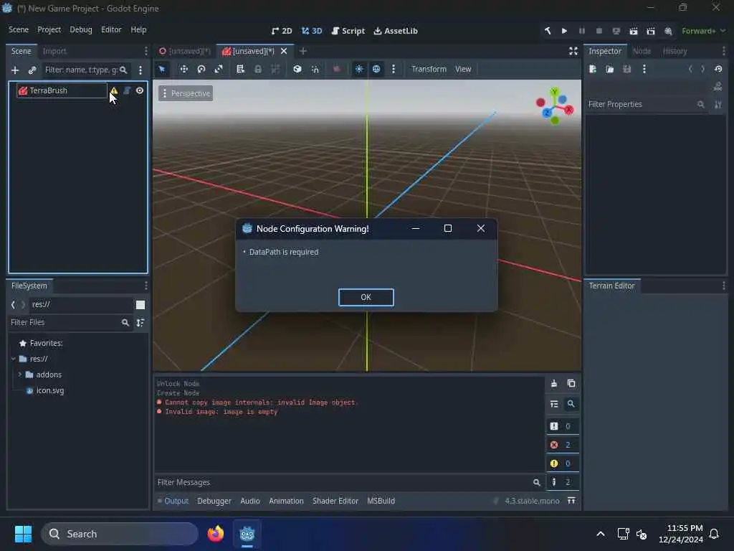
Task: Switch to the Import tab
Action: click(x=54, y=51)
